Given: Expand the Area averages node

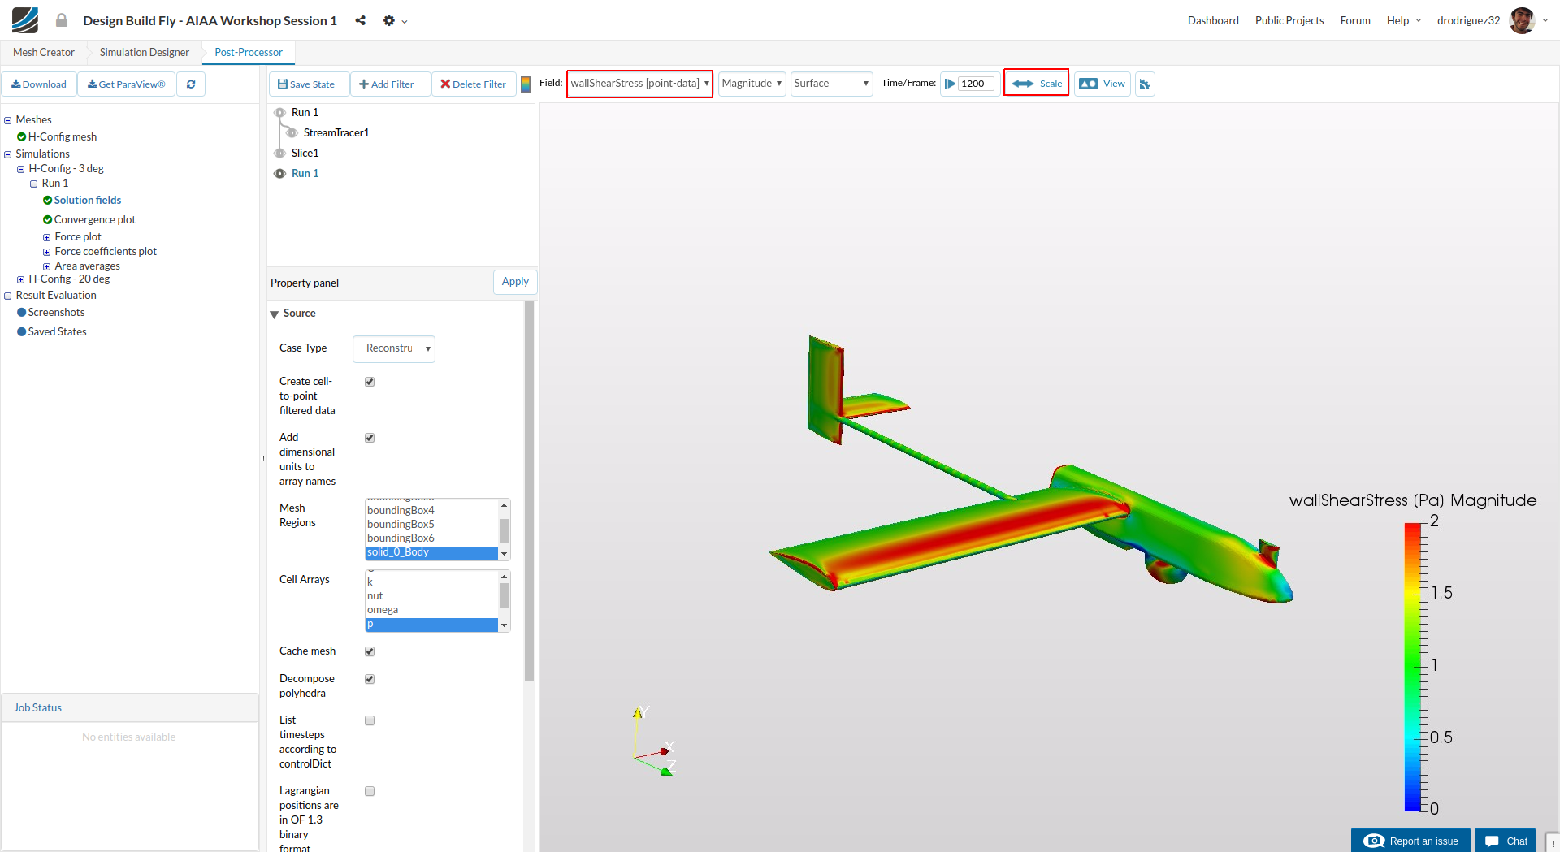Looking at the screenshot, I should (47, 267).
